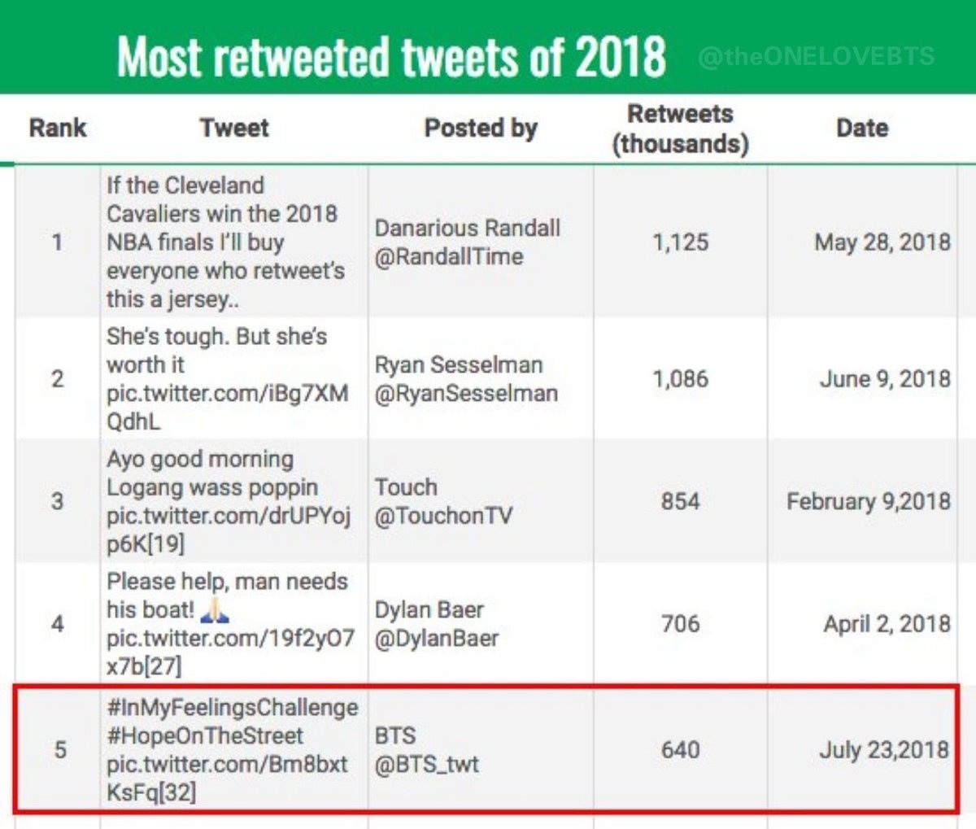This screenshot has width=976, height=829.
Task: Open the @RyanSesselman handle
Action: (x=466, y=393)
